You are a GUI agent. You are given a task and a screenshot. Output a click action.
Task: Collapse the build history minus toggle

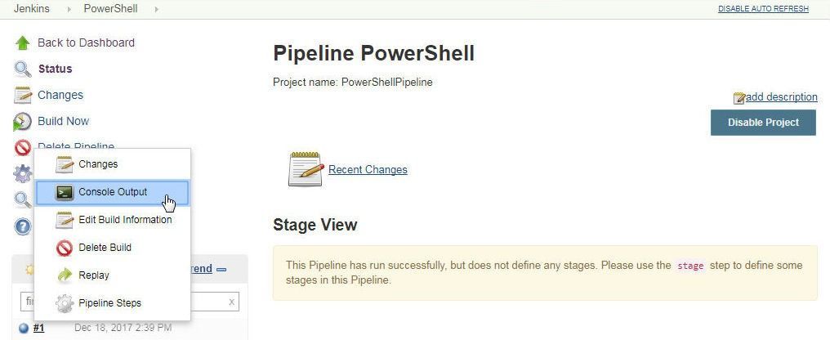coord(221,270)
